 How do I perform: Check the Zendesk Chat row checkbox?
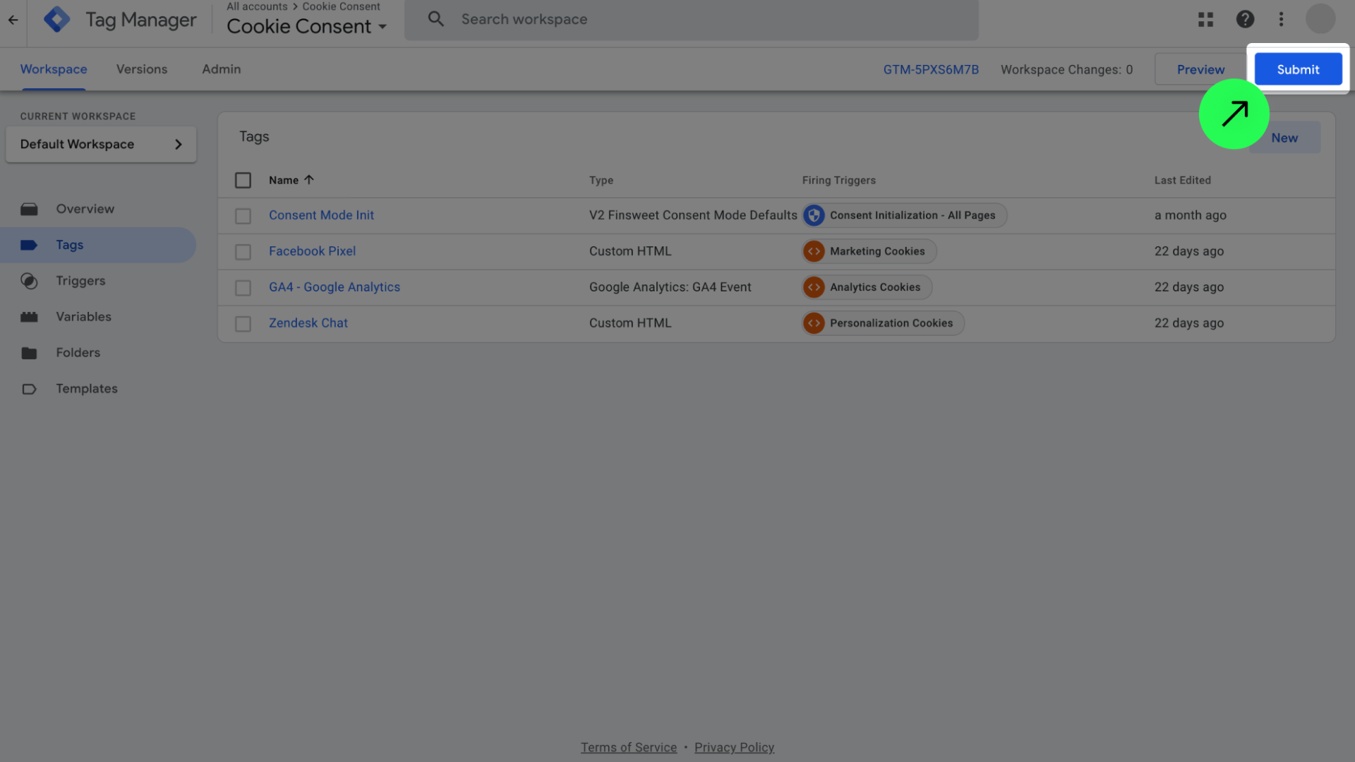[x=243, y=324]
